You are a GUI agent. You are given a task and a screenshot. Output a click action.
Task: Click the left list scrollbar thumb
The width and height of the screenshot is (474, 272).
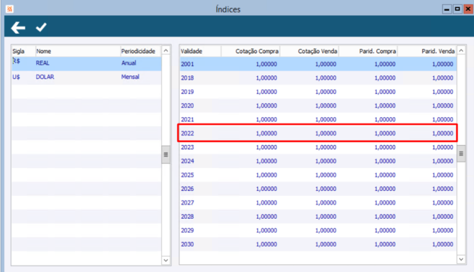pos(166,154)
